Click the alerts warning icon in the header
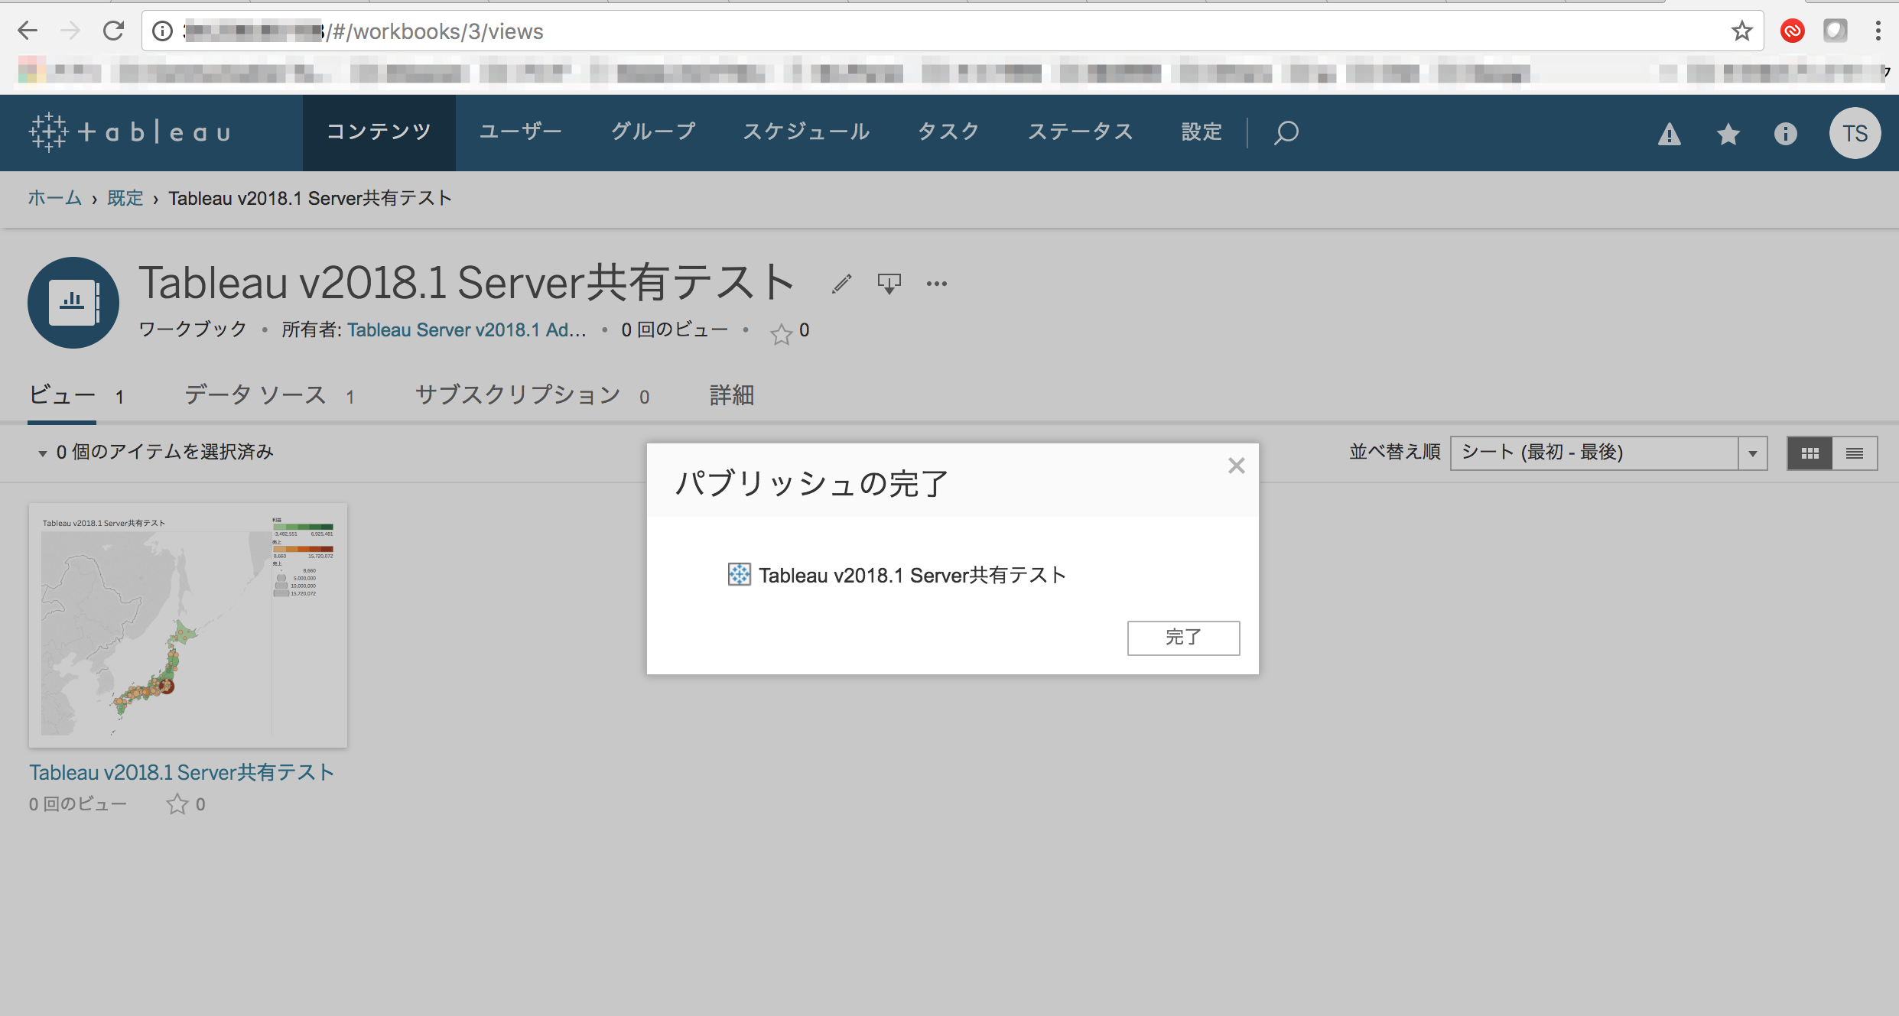 coord(1670,134)
